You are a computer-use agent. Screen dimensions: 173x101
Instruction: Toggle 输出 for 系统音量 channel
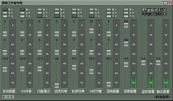[x=5, y=10]
